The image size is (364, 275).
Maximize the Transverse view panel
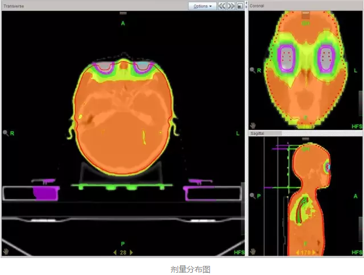point(240,6)
